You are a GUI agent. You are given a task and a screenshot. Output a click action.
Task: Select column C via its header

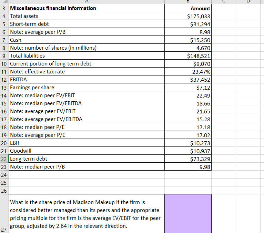pyautogui.click(x=224, y=2)
